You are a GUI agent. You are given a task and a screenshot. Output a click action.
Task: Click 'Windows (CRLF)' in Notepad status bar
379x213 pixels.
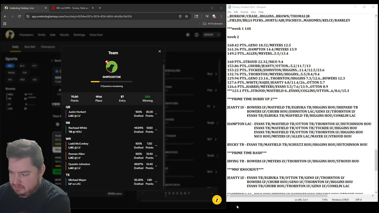click(340, 200)
